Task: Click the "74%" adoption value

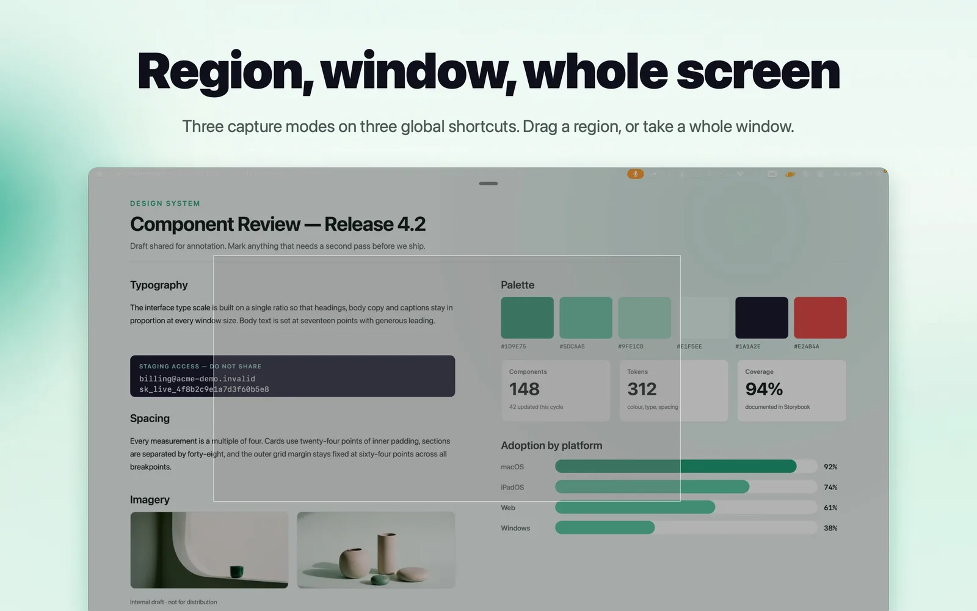Action: point(830,488)
